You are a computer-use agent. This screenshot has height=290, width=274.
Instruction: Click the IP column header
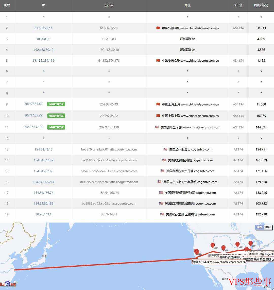coord(43,5)
